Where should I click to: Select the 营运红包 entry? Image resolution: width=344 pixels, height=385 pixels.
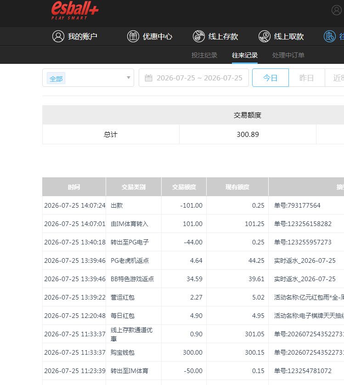tap(123, 297)
